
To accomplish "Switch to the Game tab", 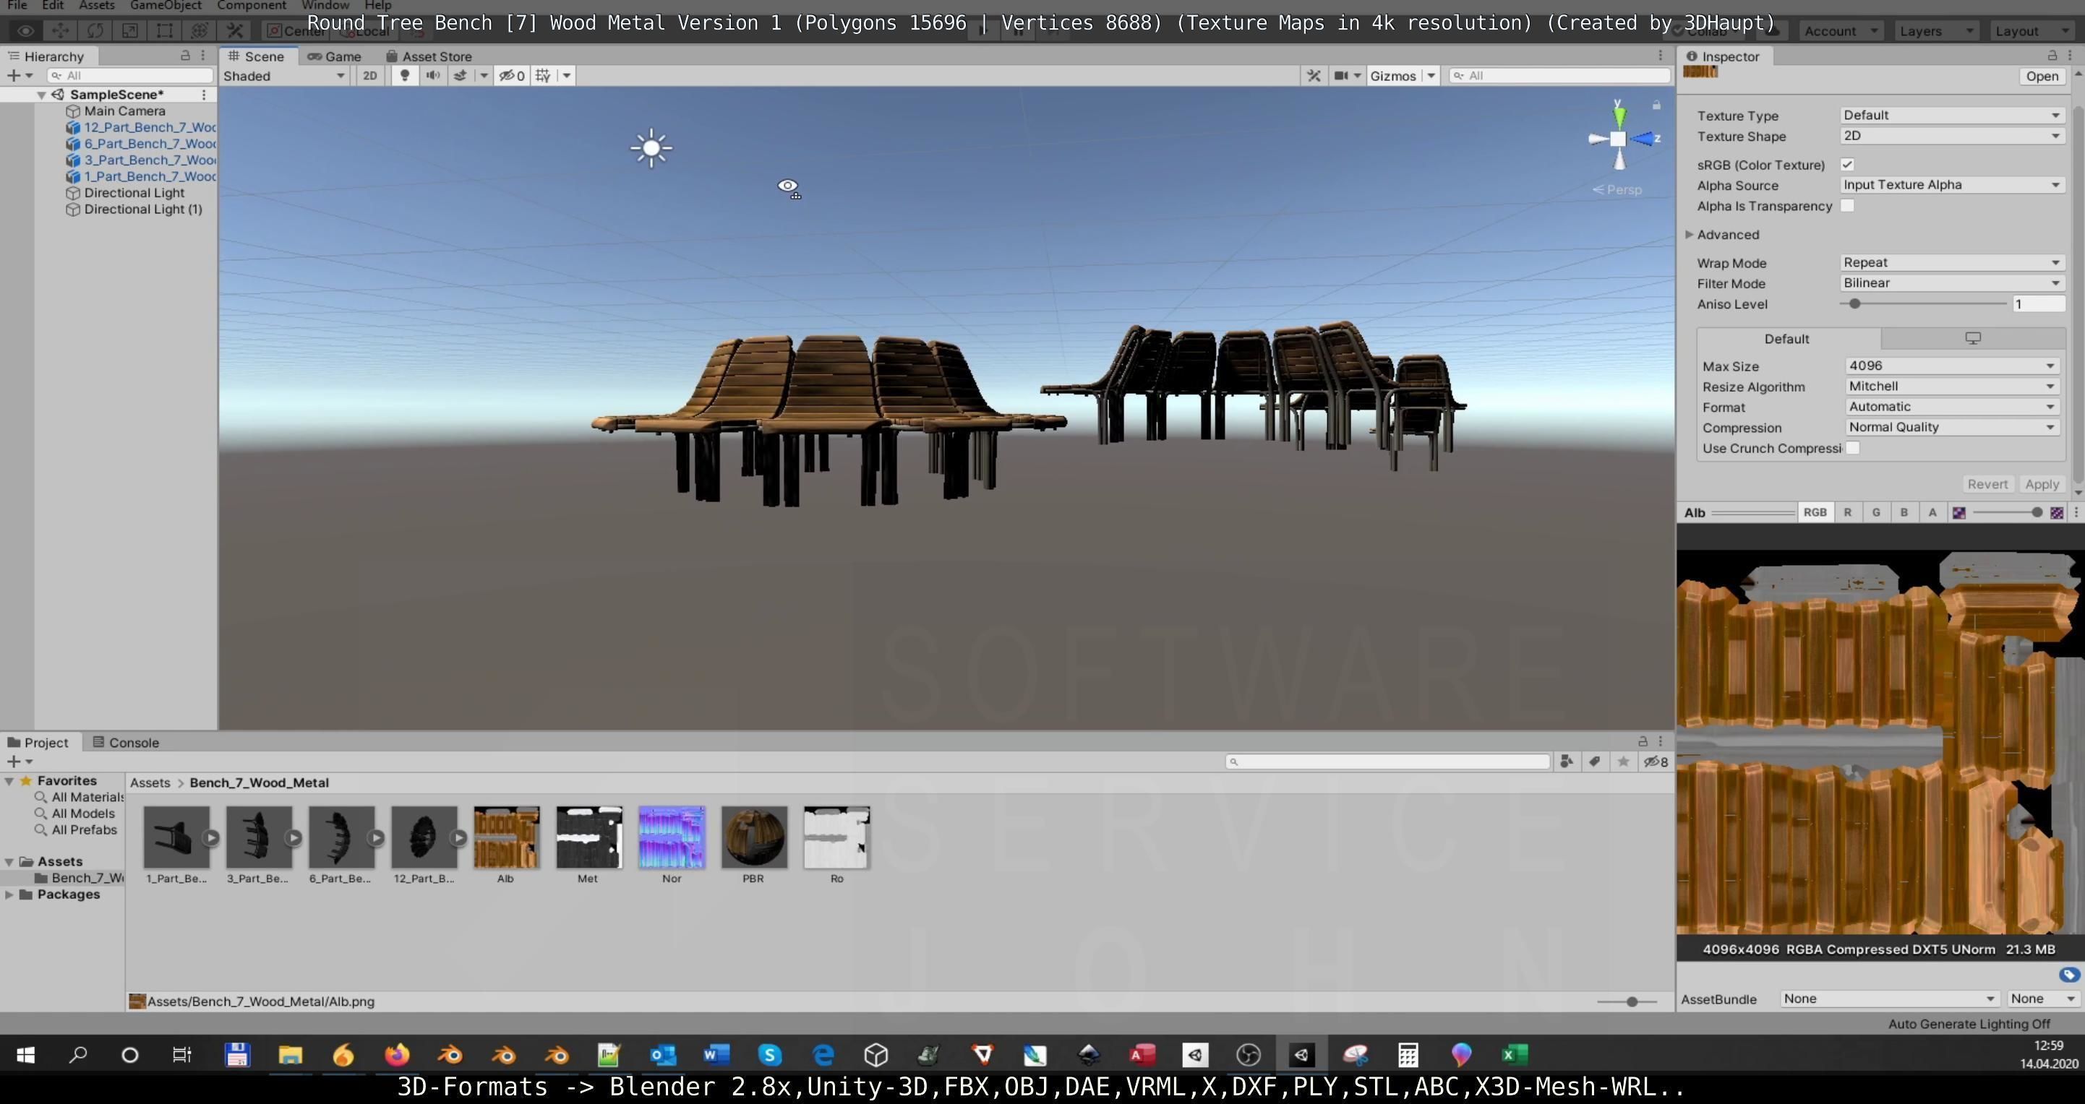I will (x=335, y=56).
